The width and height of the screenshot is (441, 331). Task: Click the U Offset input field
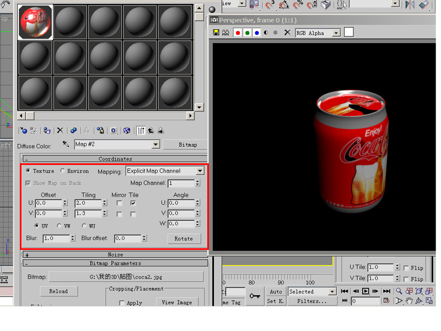49,203
